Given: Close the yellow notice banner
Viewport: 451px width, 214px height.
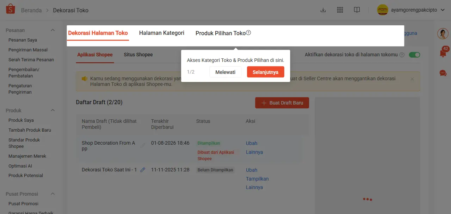Looking at the screenshot, I should coord(412,79).
